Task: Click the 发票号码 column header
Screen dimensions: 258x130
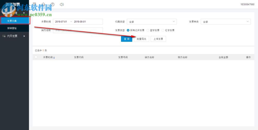Action: (123, 57)
